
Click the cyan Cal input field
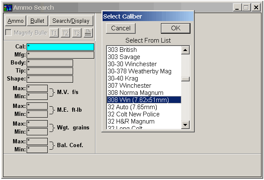click(x=60, y=47)
